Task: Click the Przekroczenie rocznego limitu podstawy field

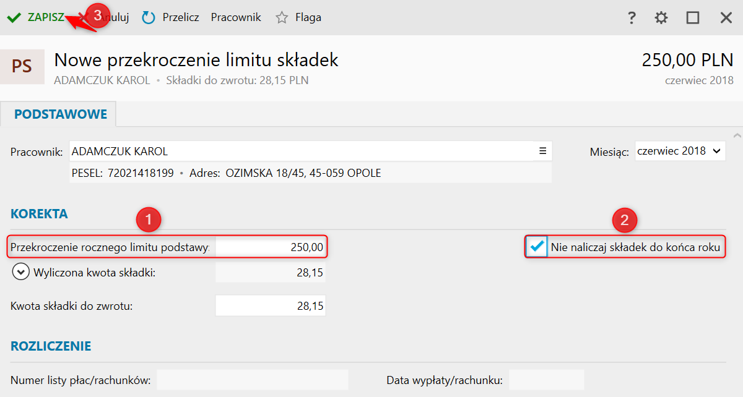Action: coord(270,247)
